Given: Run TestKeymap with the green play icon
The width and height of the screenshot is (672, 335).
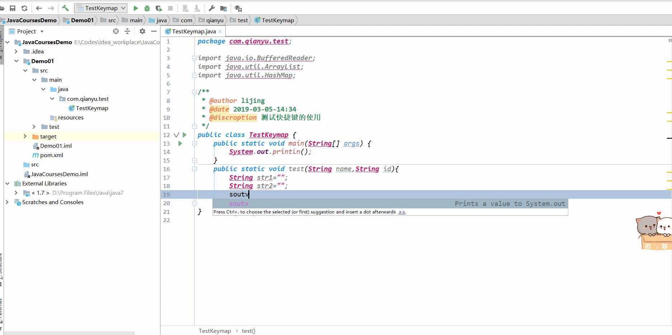Looking at the screenshot, I should click(x=136, y=8).
